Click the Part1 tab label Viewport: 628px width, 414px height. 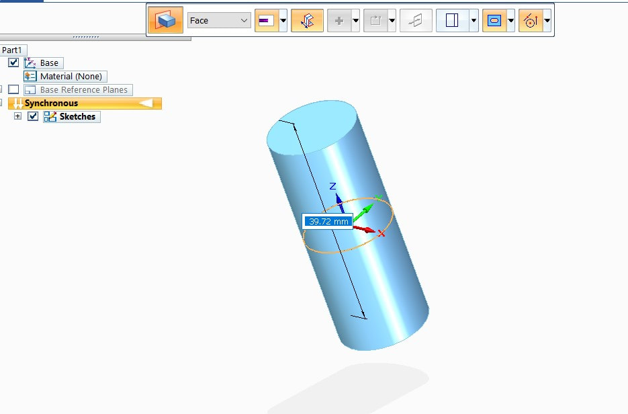13,50
